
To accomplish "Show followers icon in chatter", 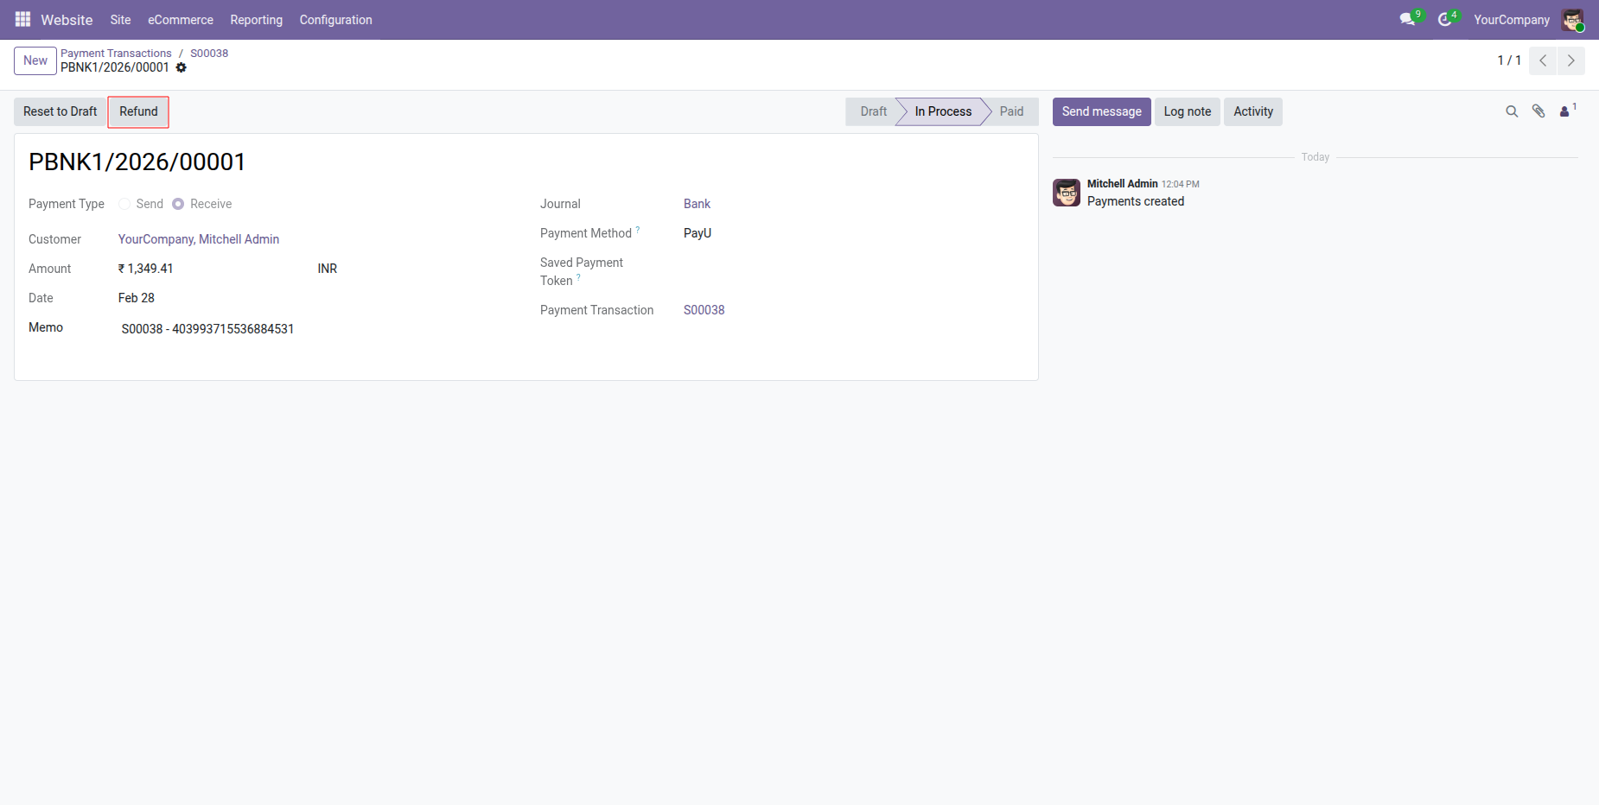I will 1566,111.
